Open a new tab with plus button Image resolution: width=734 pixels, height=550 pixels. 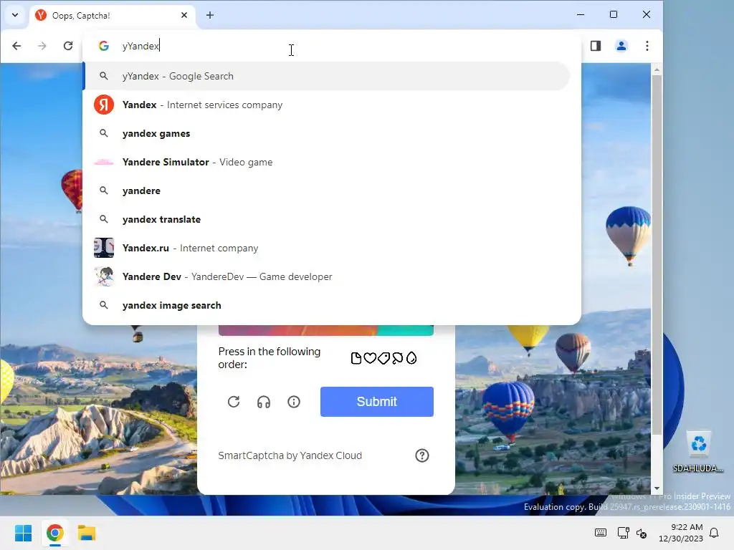pos(210,16)
